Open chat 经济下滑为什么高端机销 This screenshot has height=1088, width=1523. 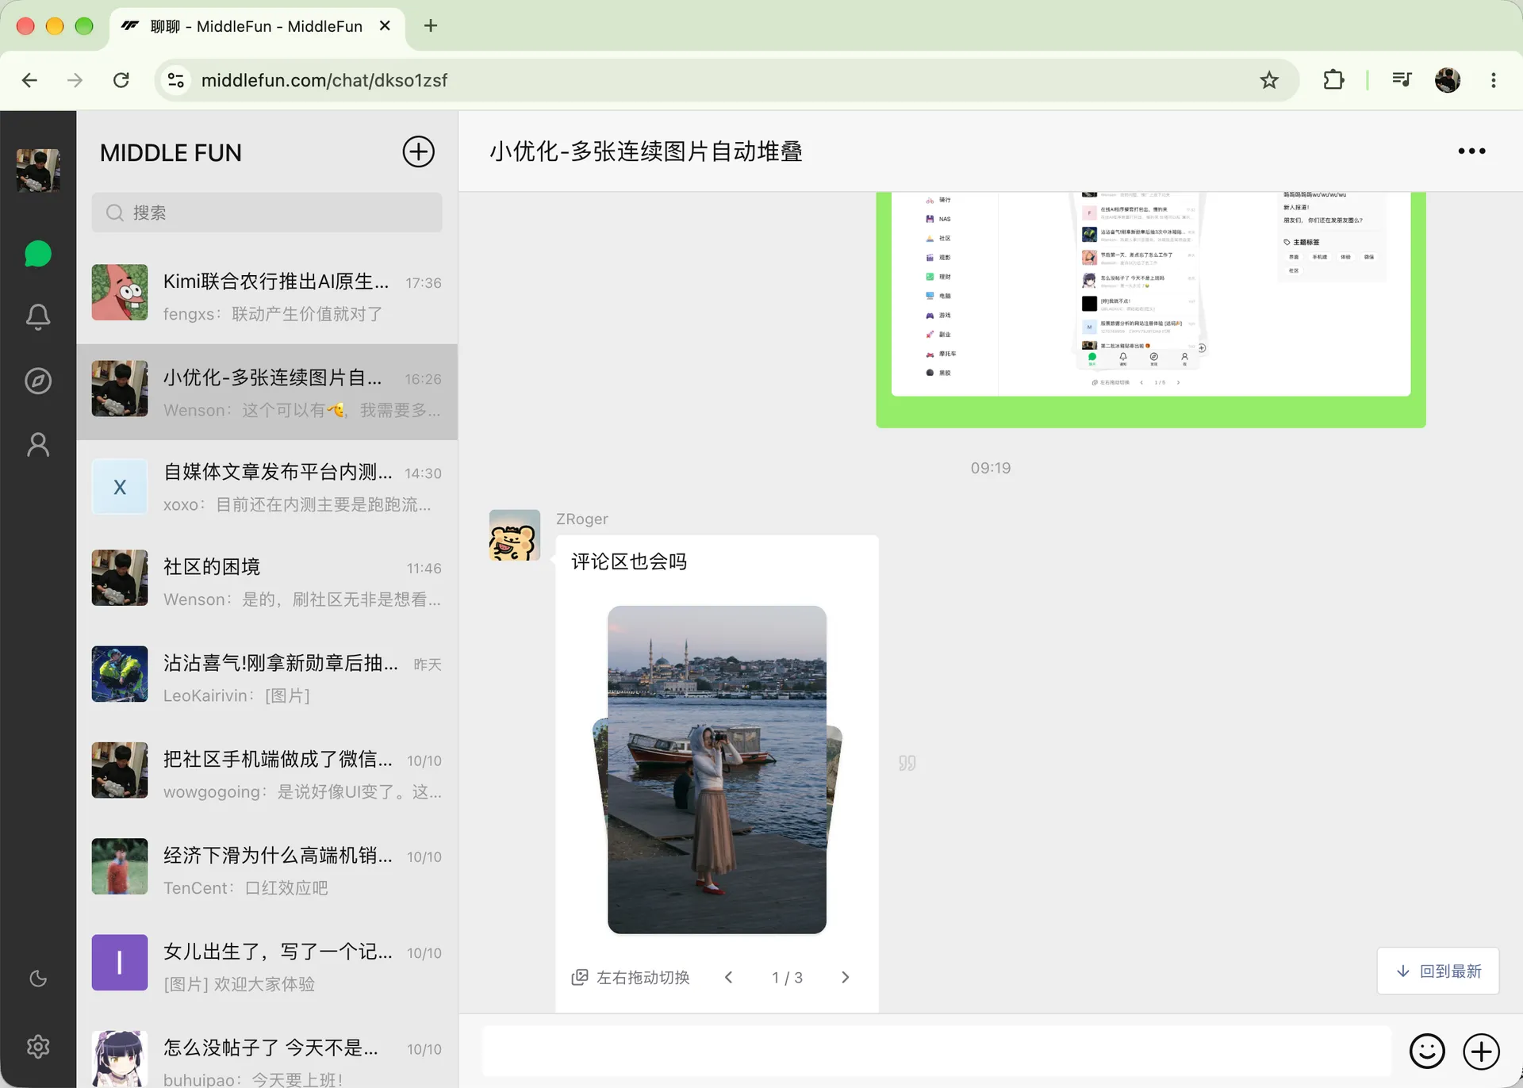(x=267, y=870)
